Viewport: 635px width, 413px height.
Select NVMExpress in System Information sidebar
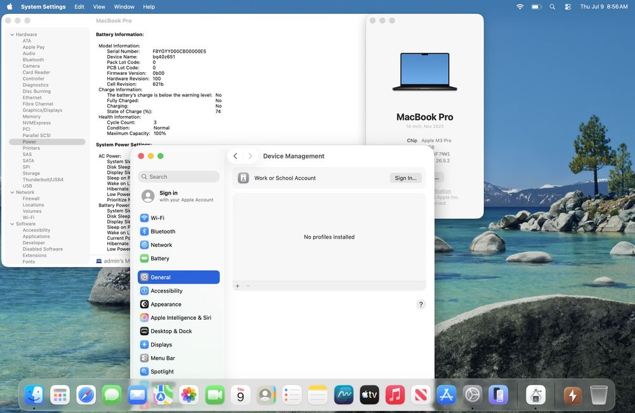point(37,123)
